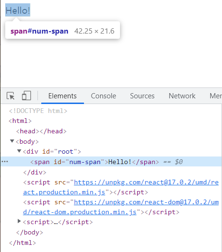This screenshot has width=222, height=252.
Task: Select the closing div tag row
Action: (35, 172)
